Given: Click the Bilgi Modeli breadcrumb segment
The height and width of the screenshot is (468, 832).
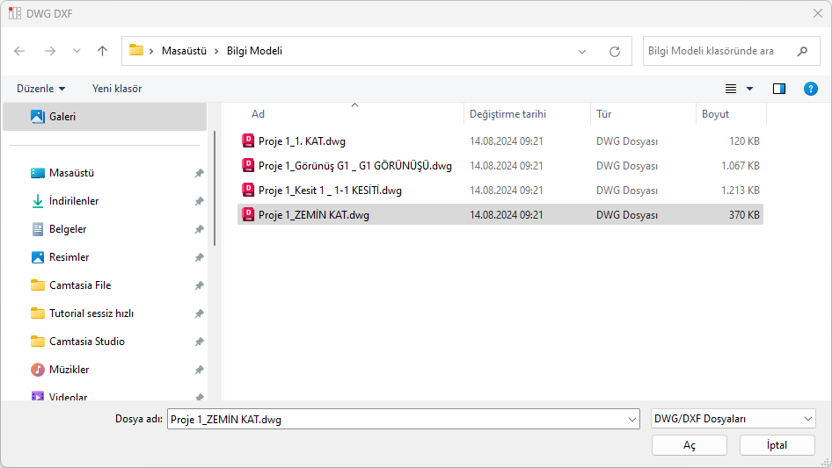Looking at the screenshot, I should pos(254,51).
